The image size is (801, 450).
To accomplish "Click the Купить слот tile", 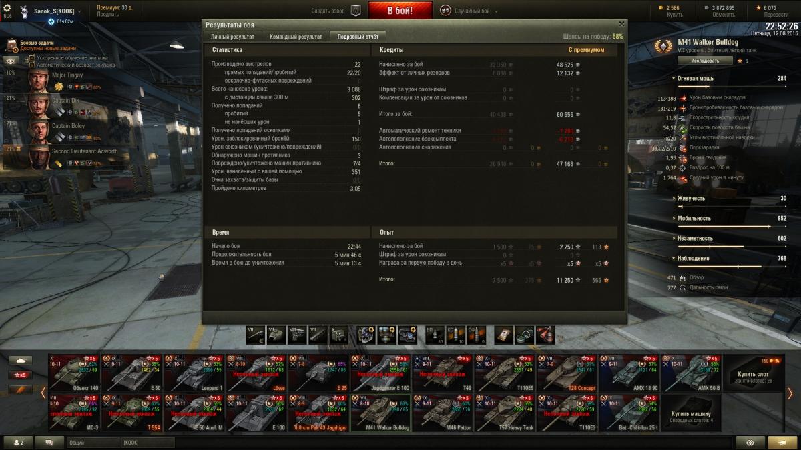I will pos(755,373).
